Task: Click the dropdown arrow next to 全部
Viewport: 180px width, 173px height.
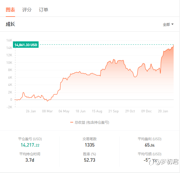Action: [172, 24]
